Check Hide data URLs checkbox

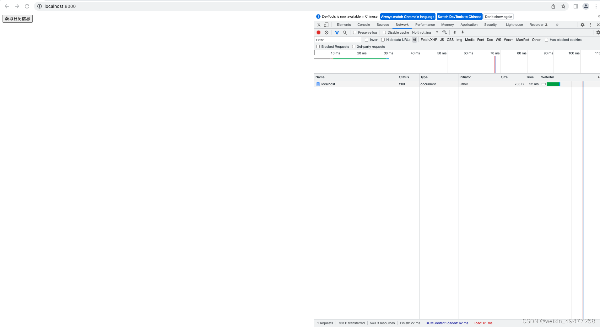[383, 40]
